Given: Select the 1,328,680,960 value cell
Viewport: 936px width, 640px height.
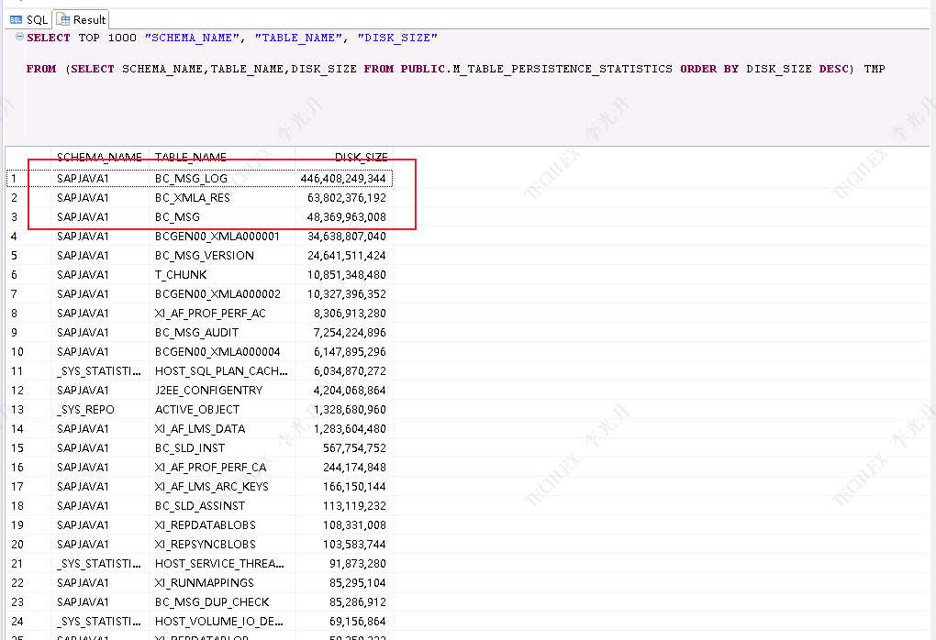Looking at the screenshot, I should point(344,410).
